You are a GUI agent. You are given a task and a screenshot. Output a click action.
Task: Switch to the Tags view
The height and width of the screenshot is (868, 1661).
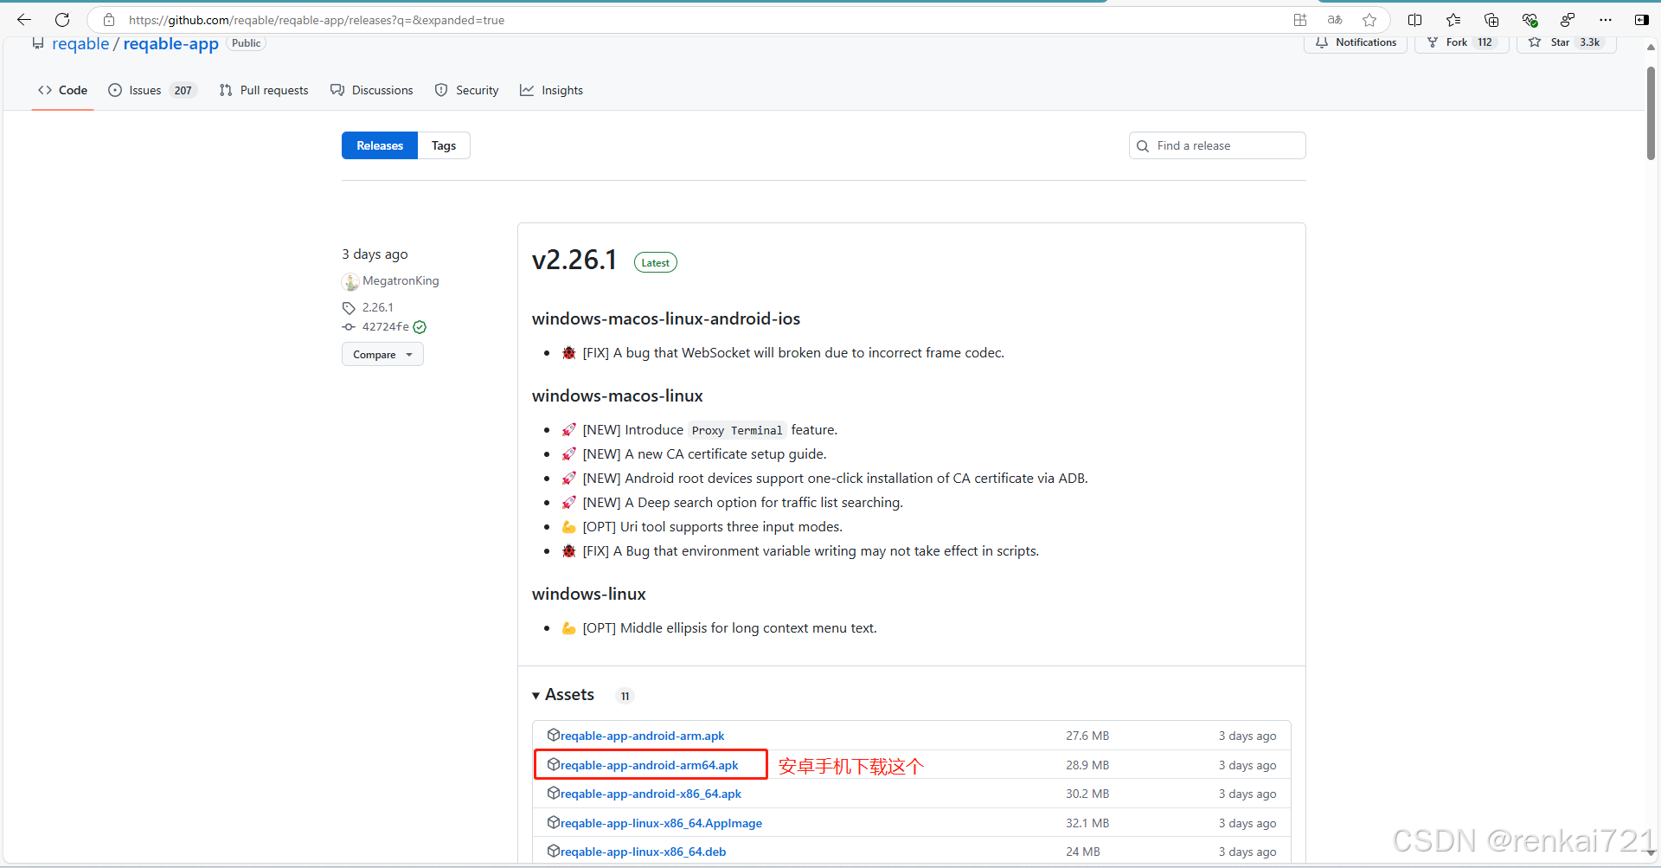pyautogui.click(x=444, y=145)
